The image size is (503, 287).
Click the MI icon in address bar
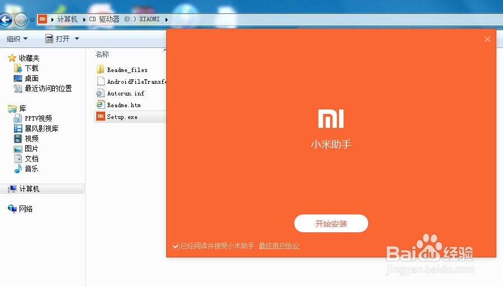pyautogui.click(x=43, y=19)
